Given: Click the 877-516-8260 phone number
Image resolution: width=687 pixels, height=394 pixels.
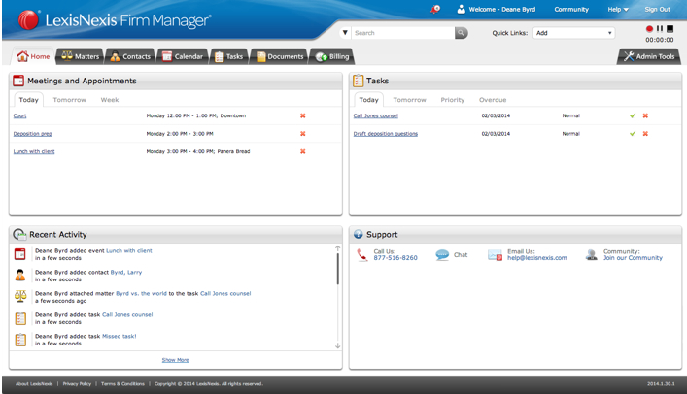Looking at the screenshot, I should [x=395, y=258].
